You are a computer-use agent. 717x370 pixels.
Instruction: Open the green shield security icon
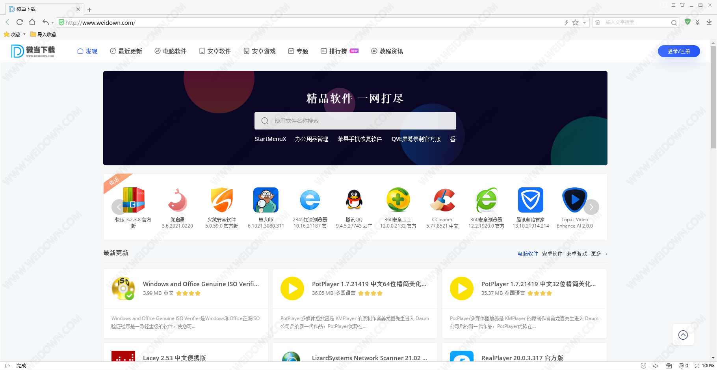687,22
